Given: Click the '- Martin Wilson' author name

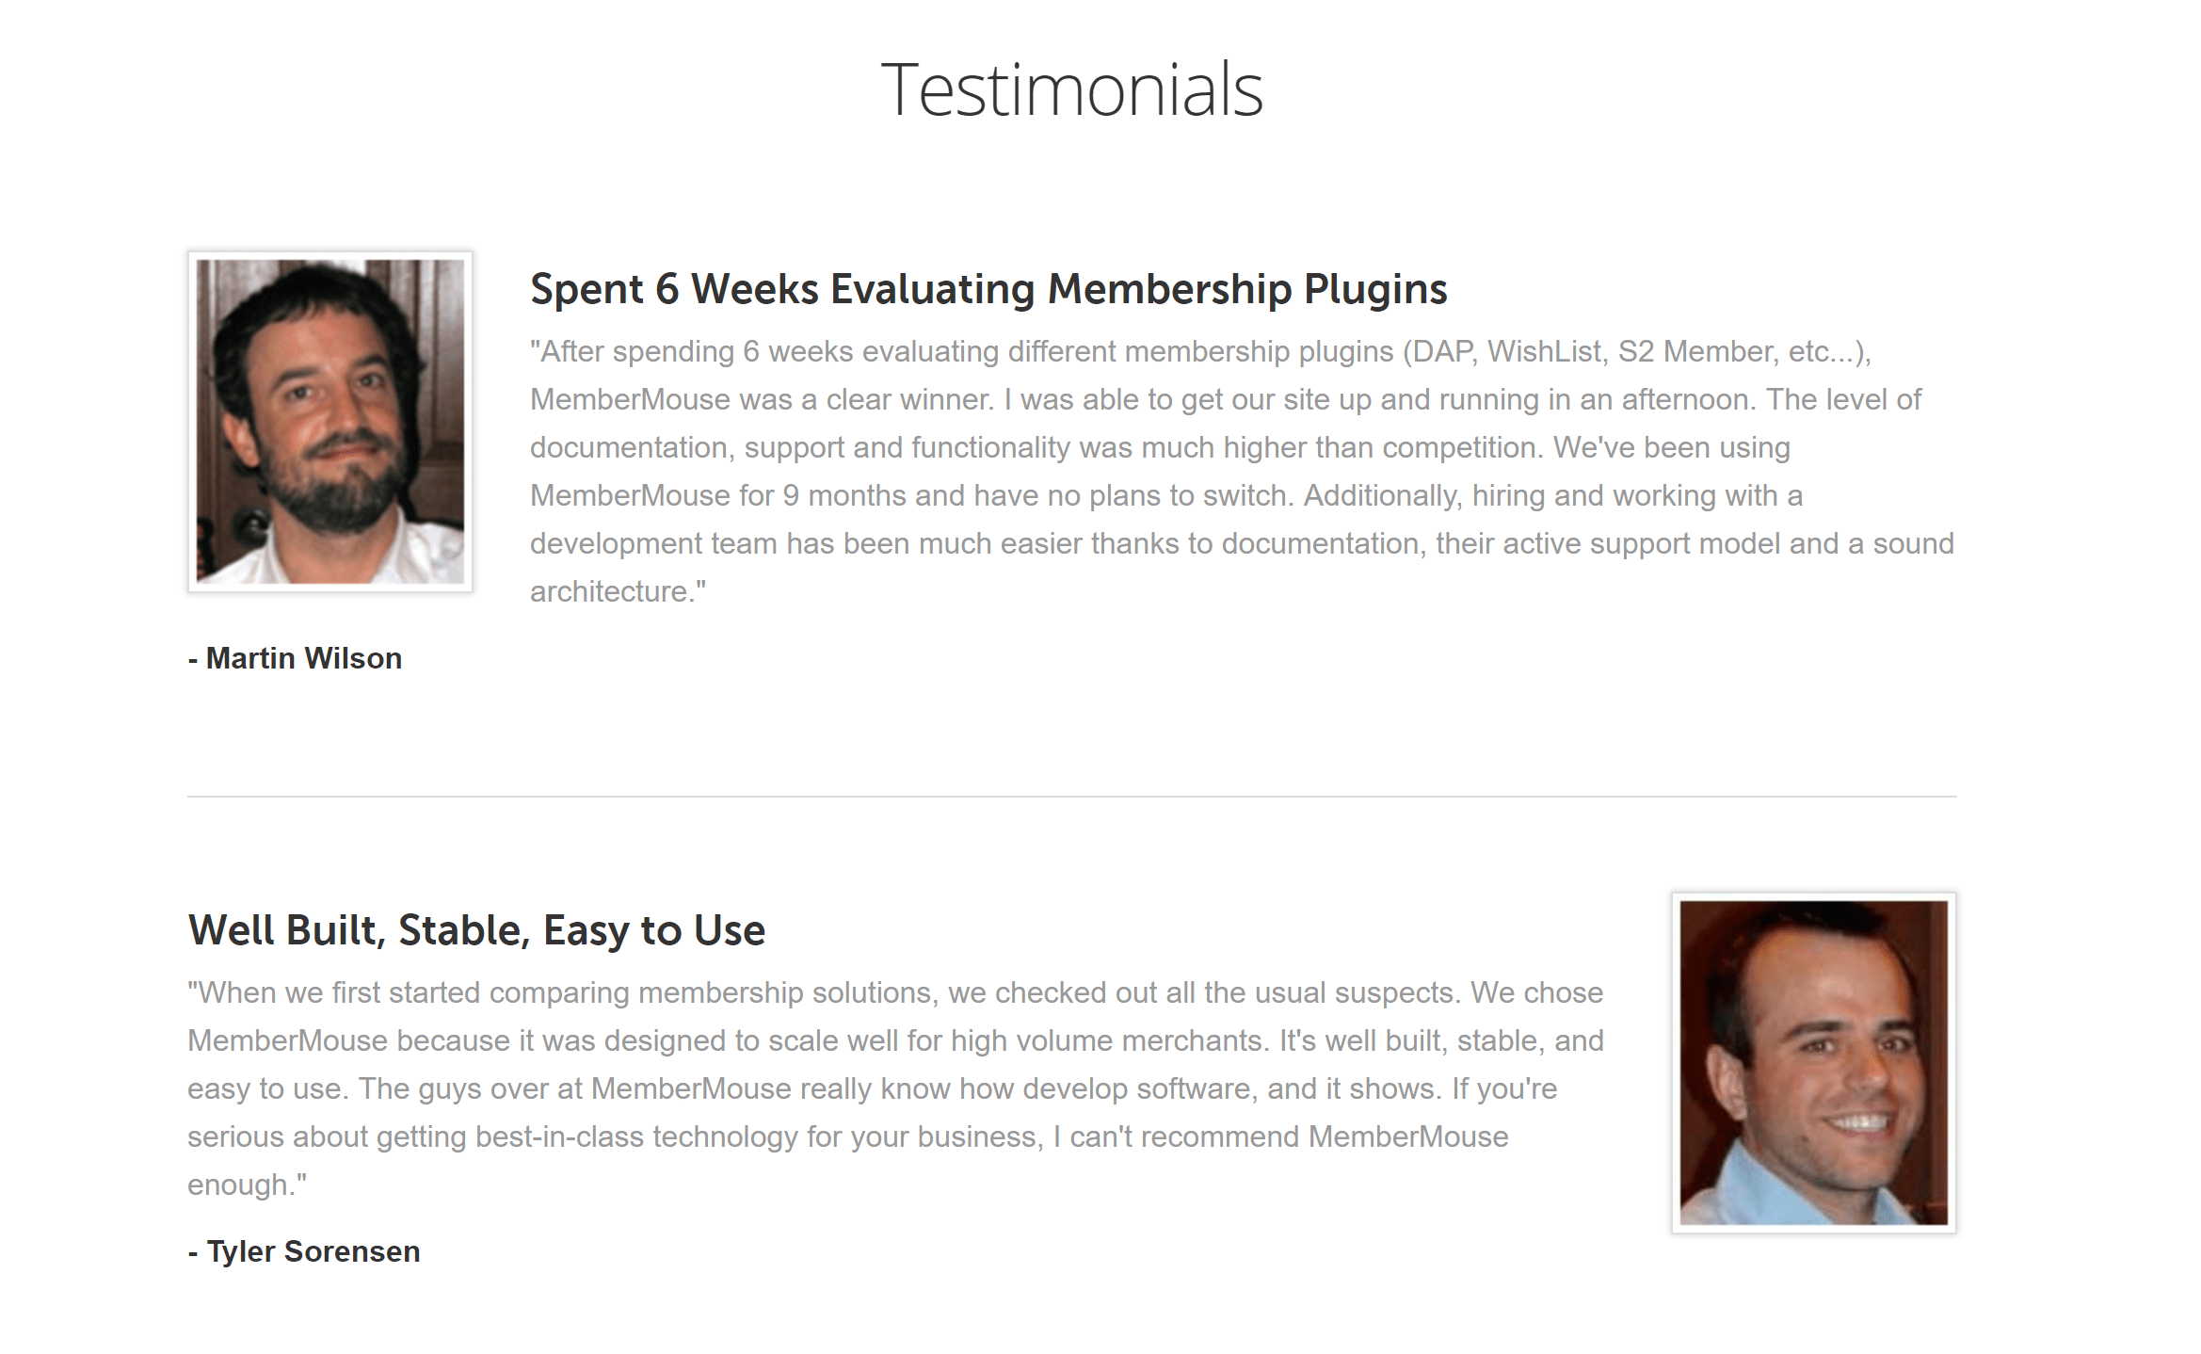Looking at the screenshot, I should pyautogui.click(x=295, y=658).
